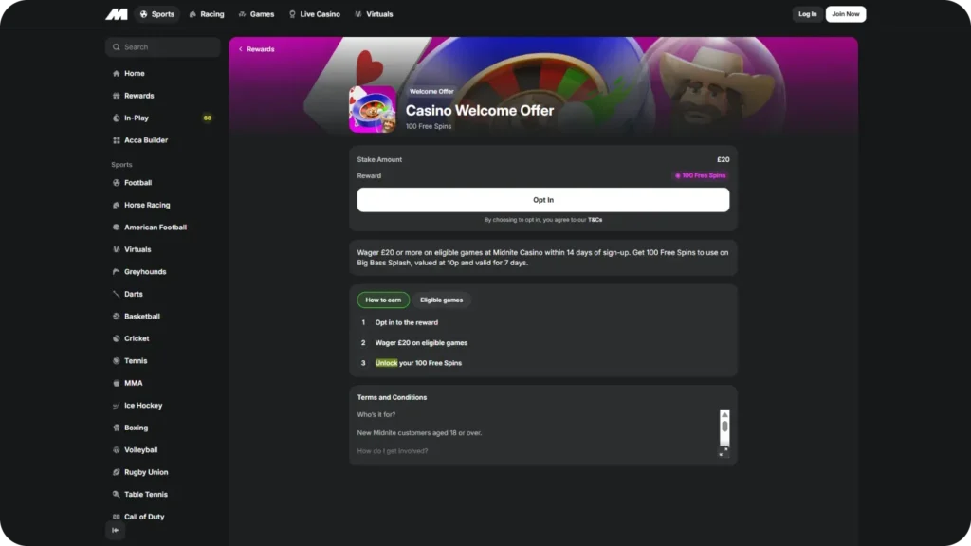
Task: Click the MMA icon
Action: coord(117,383)
